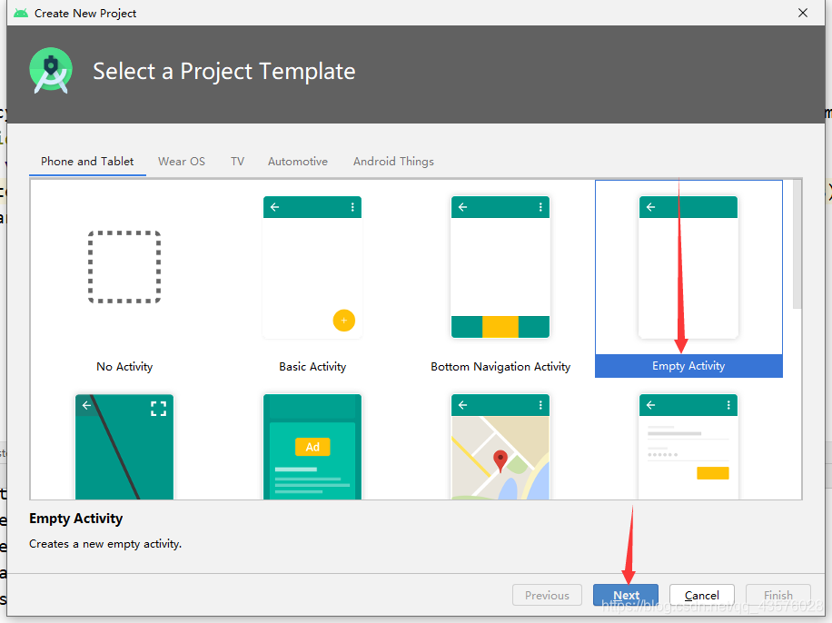832x623 pixels.
Task: Click the yellow button in Login template preview
Action: tap(713, 473)
